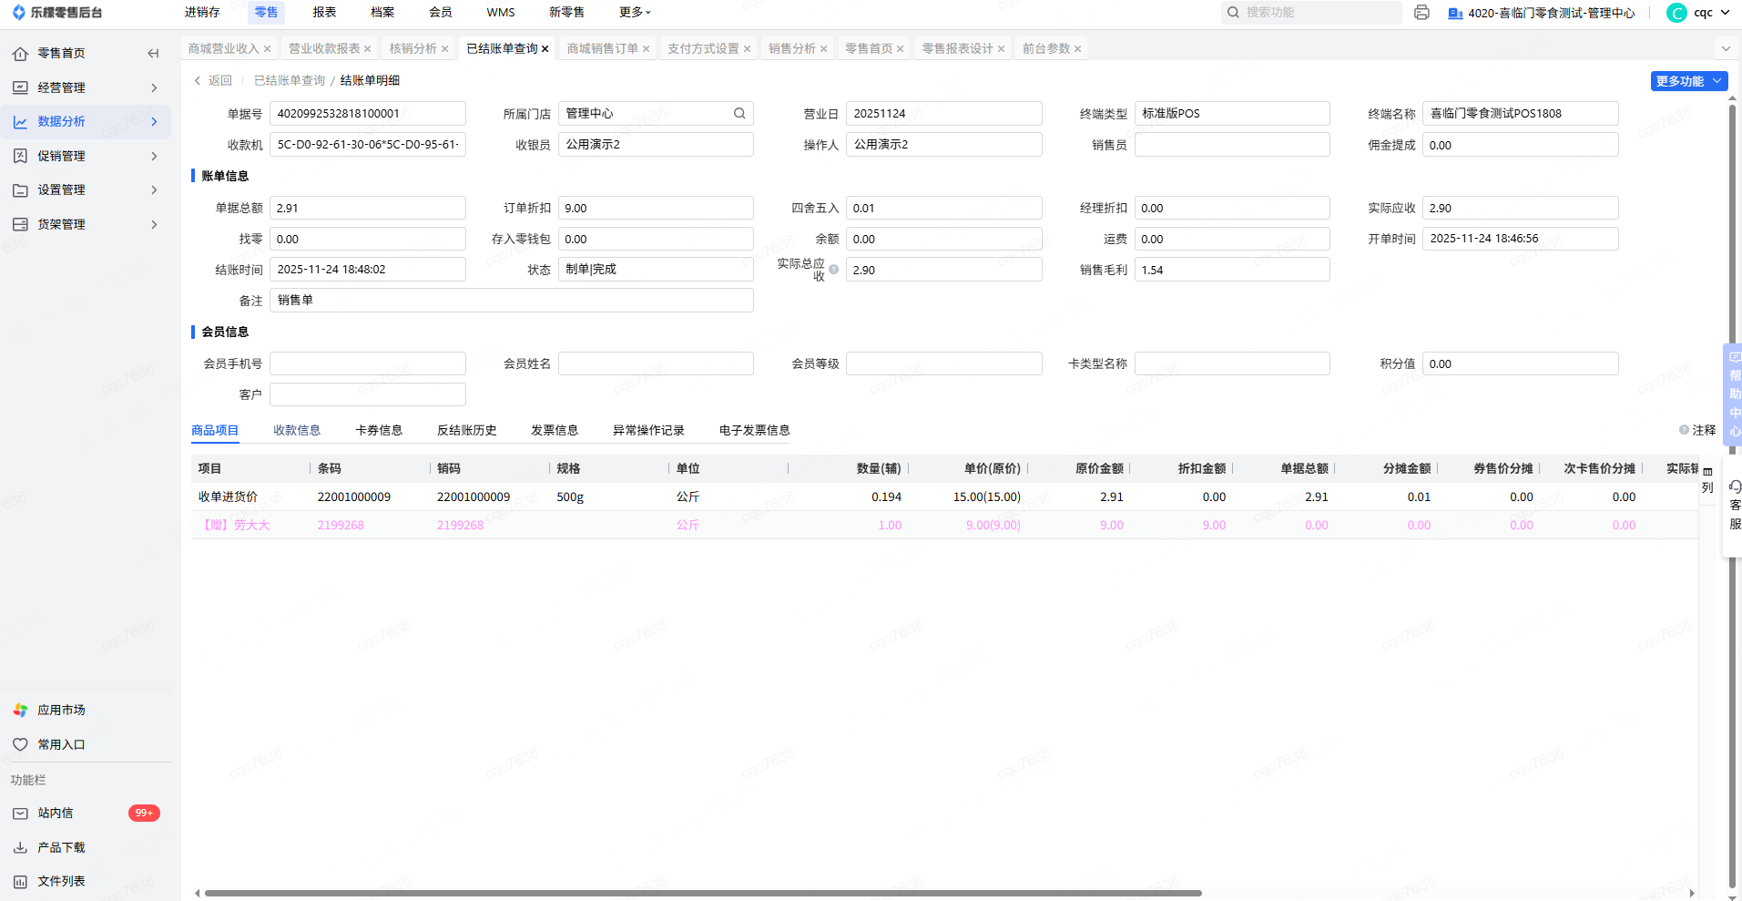The image size is (1742, 901).
Task: Click the 产品下载 download icon
Action: coord(20,847)
